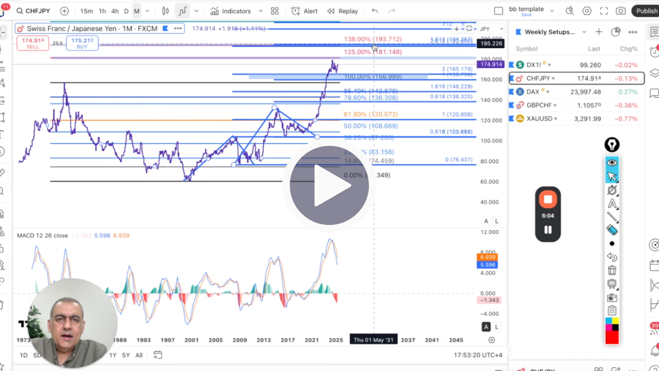
Task: Undo the last annotation stroke
Action: (612, 257)
